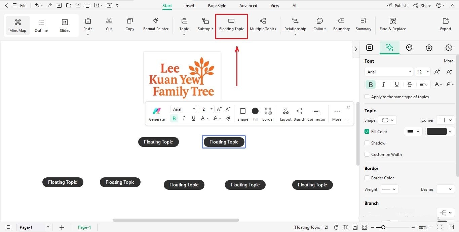Open the border Dashes dropdown
Image resolution: width=459 pixels, height=232 pixels.
coord(446,189)
